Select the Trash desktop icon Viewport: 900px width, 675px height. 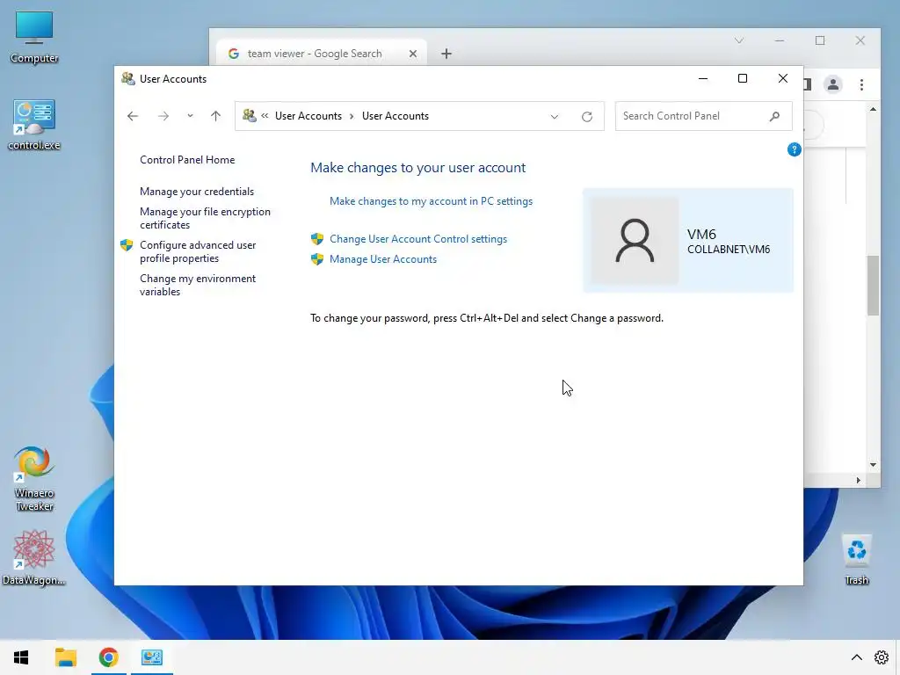(856, 560)
